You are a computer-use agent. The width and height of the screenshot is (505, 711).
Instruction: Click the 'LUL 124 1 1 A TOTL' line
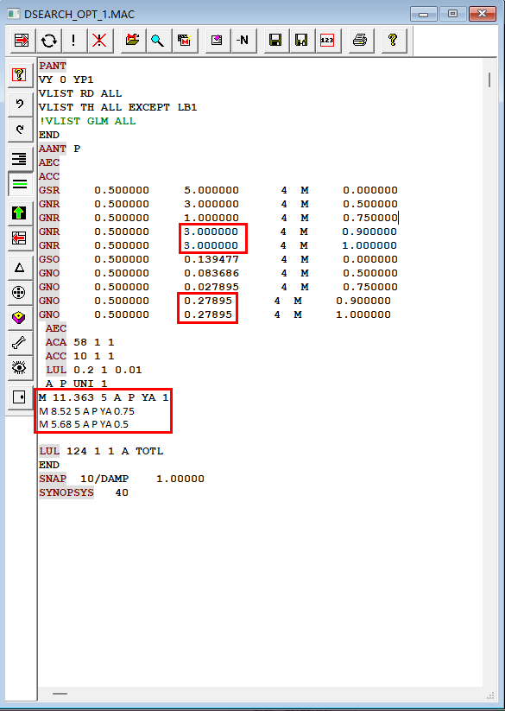click(101, 451)
